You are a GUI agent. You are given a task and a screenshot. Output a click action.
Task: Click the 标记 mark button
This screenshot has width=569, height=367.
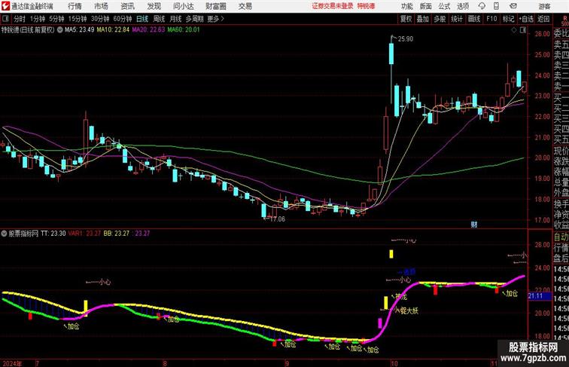508,19
